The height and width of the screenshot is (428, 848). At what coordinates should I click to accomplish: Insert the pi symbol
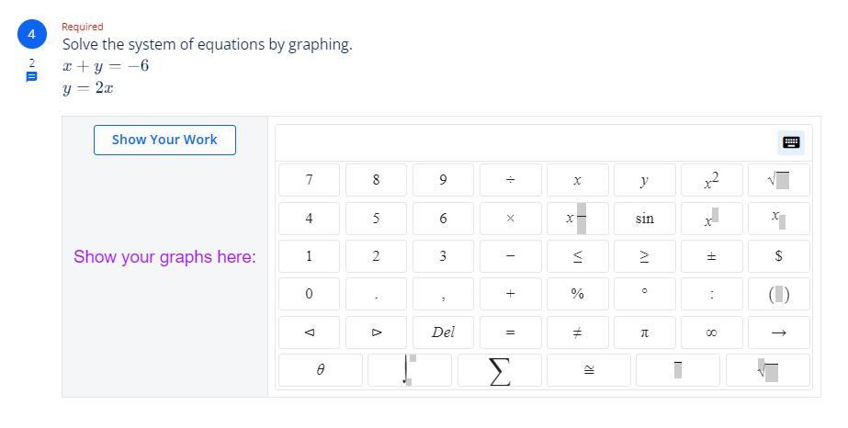pyautogui.click(x=644, y=332)
